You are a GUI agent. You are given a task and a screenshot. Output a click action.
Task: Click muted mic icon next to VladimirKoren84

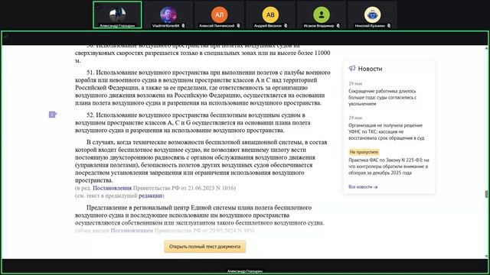tap(184, 26)
